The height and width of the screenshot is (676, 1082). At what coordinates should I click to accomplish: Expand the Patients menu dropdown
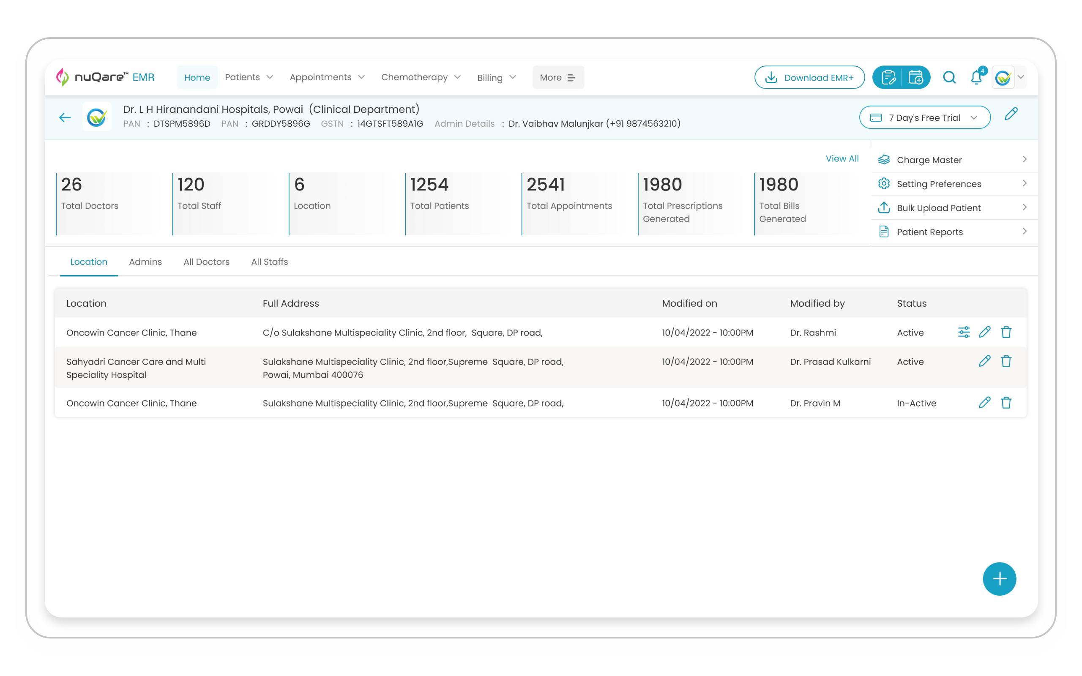[249, 77]
